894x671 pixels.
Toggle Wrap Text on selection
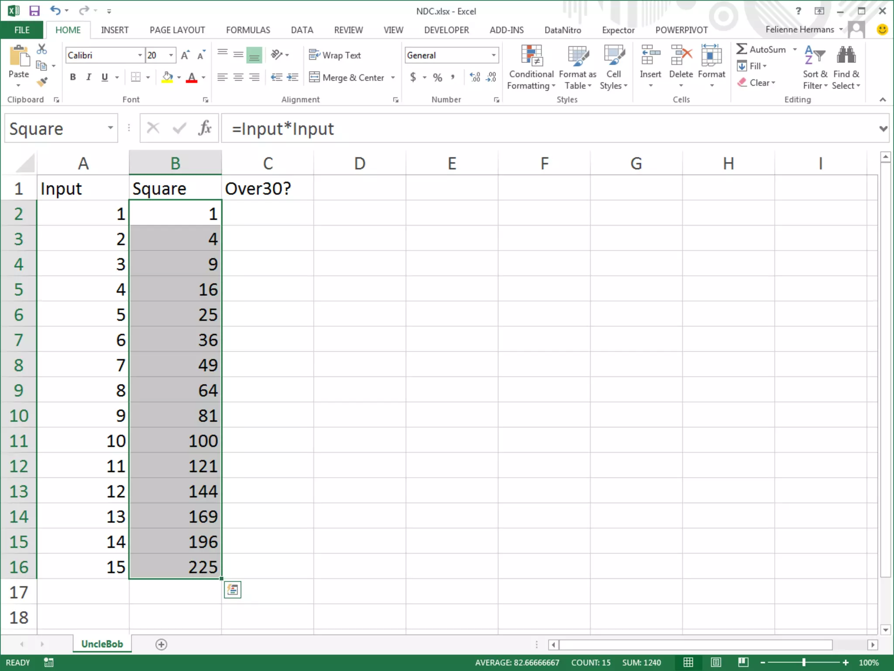tap(335, 55)
